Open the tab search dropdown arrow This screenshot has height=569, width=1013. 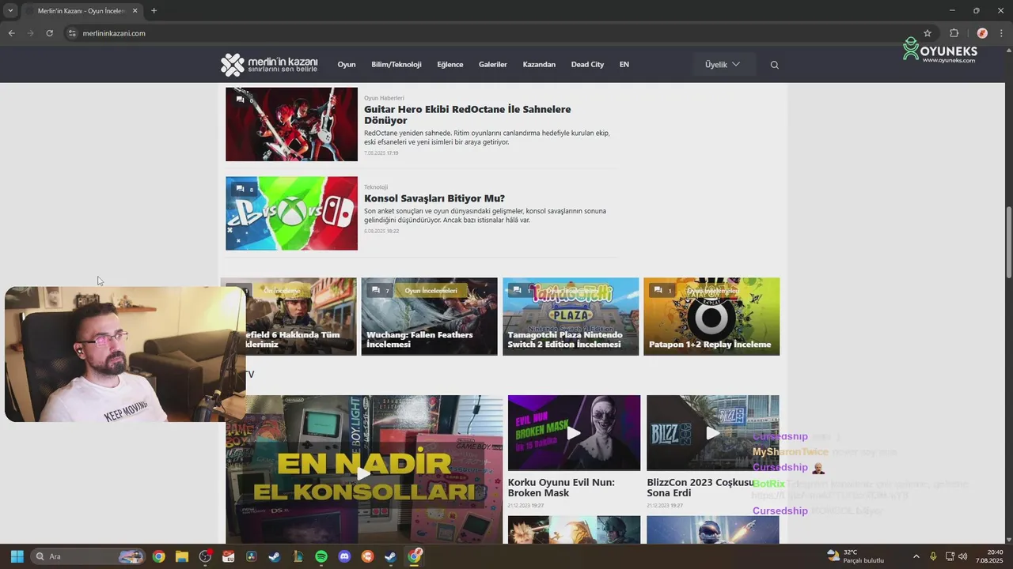pos(10,11)
